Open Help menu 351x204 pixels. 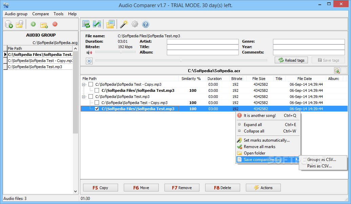72,14
